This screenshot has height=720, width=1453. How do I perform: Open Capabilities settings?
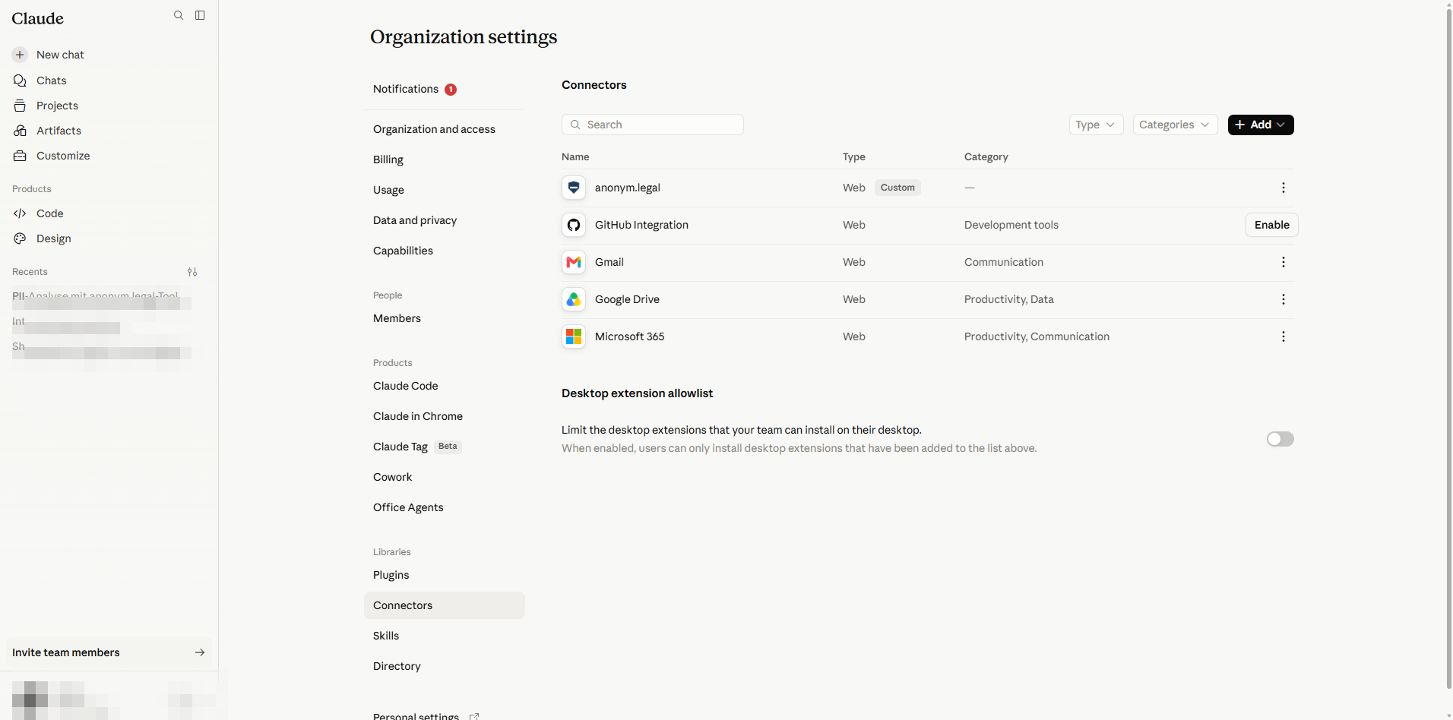403,251
